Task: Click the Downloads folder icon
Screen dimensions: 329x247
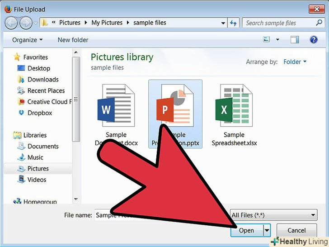Action: [x=21, y=80]
